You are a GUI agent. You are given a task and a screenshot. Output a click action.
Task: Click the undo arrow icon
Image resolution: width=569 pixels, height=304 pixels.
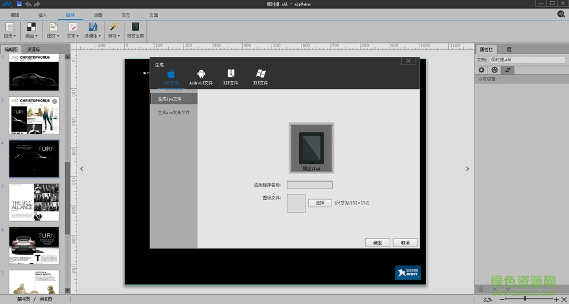[x=28, y=4]
